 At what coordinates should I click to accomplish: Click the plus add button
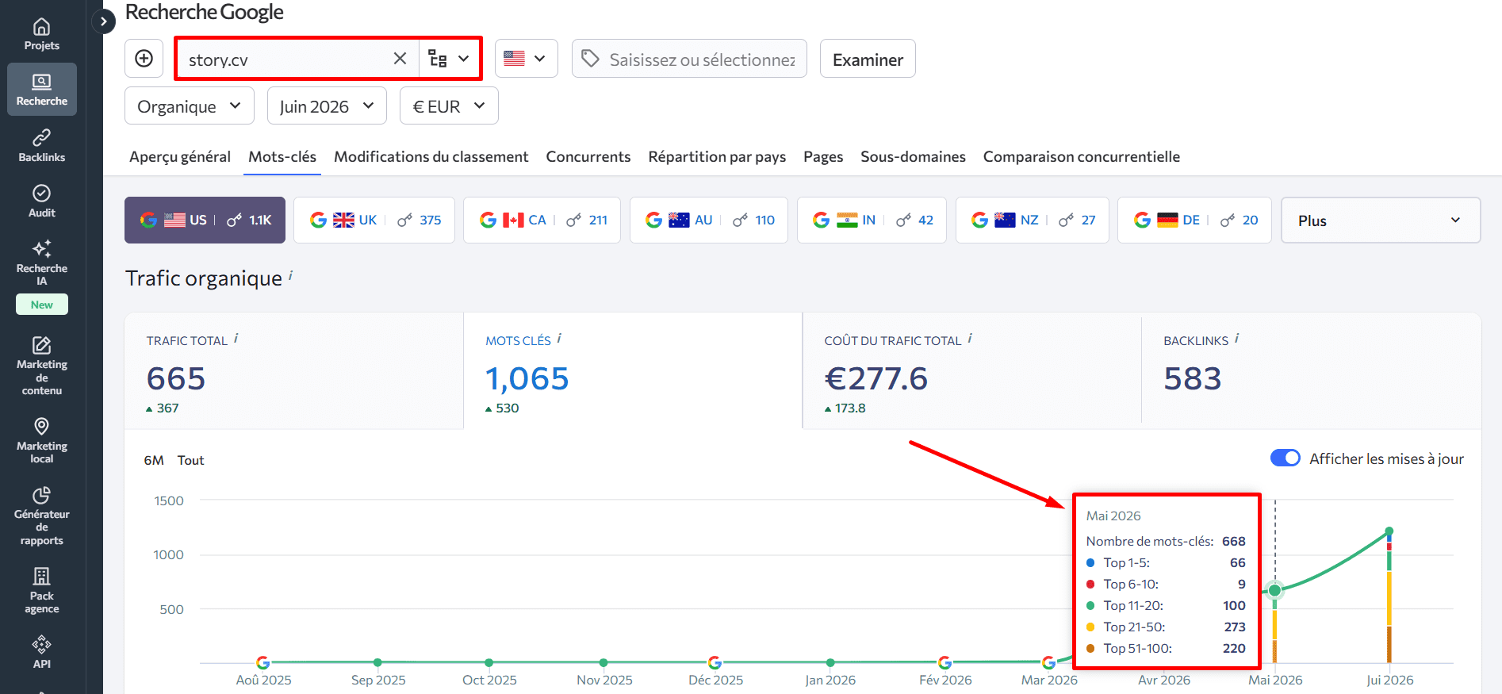point(144,59)
